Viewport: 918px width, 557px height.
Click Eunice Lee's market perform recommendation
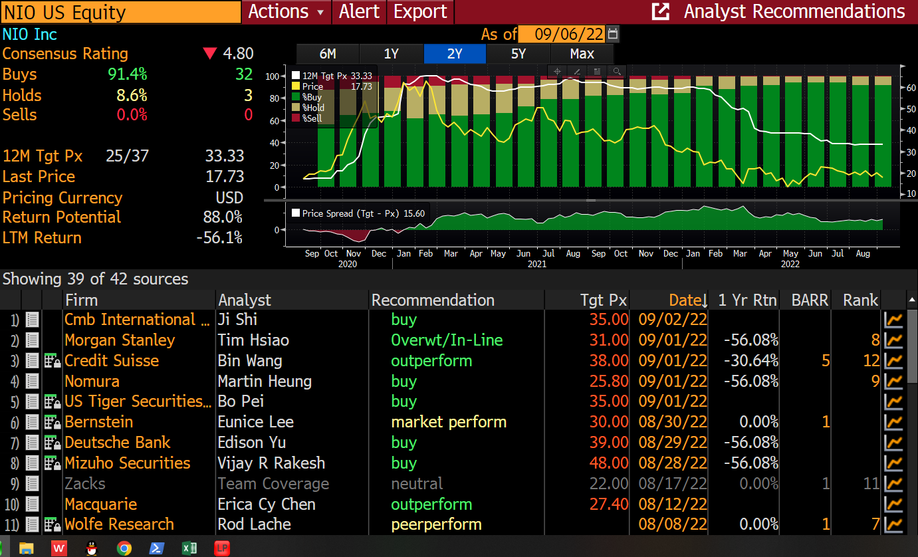(449, 422)
